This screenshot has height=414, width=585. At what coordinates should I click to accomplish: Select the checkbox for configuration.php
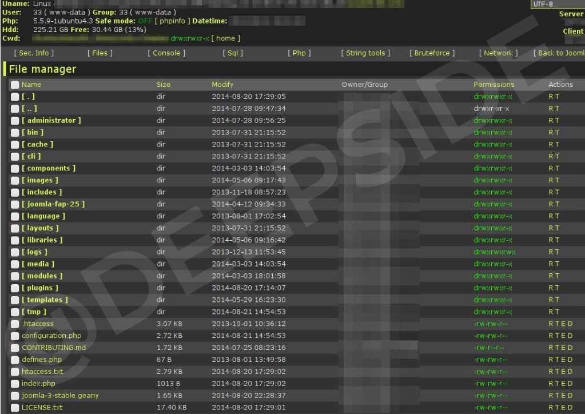click(x=15, y=336)
